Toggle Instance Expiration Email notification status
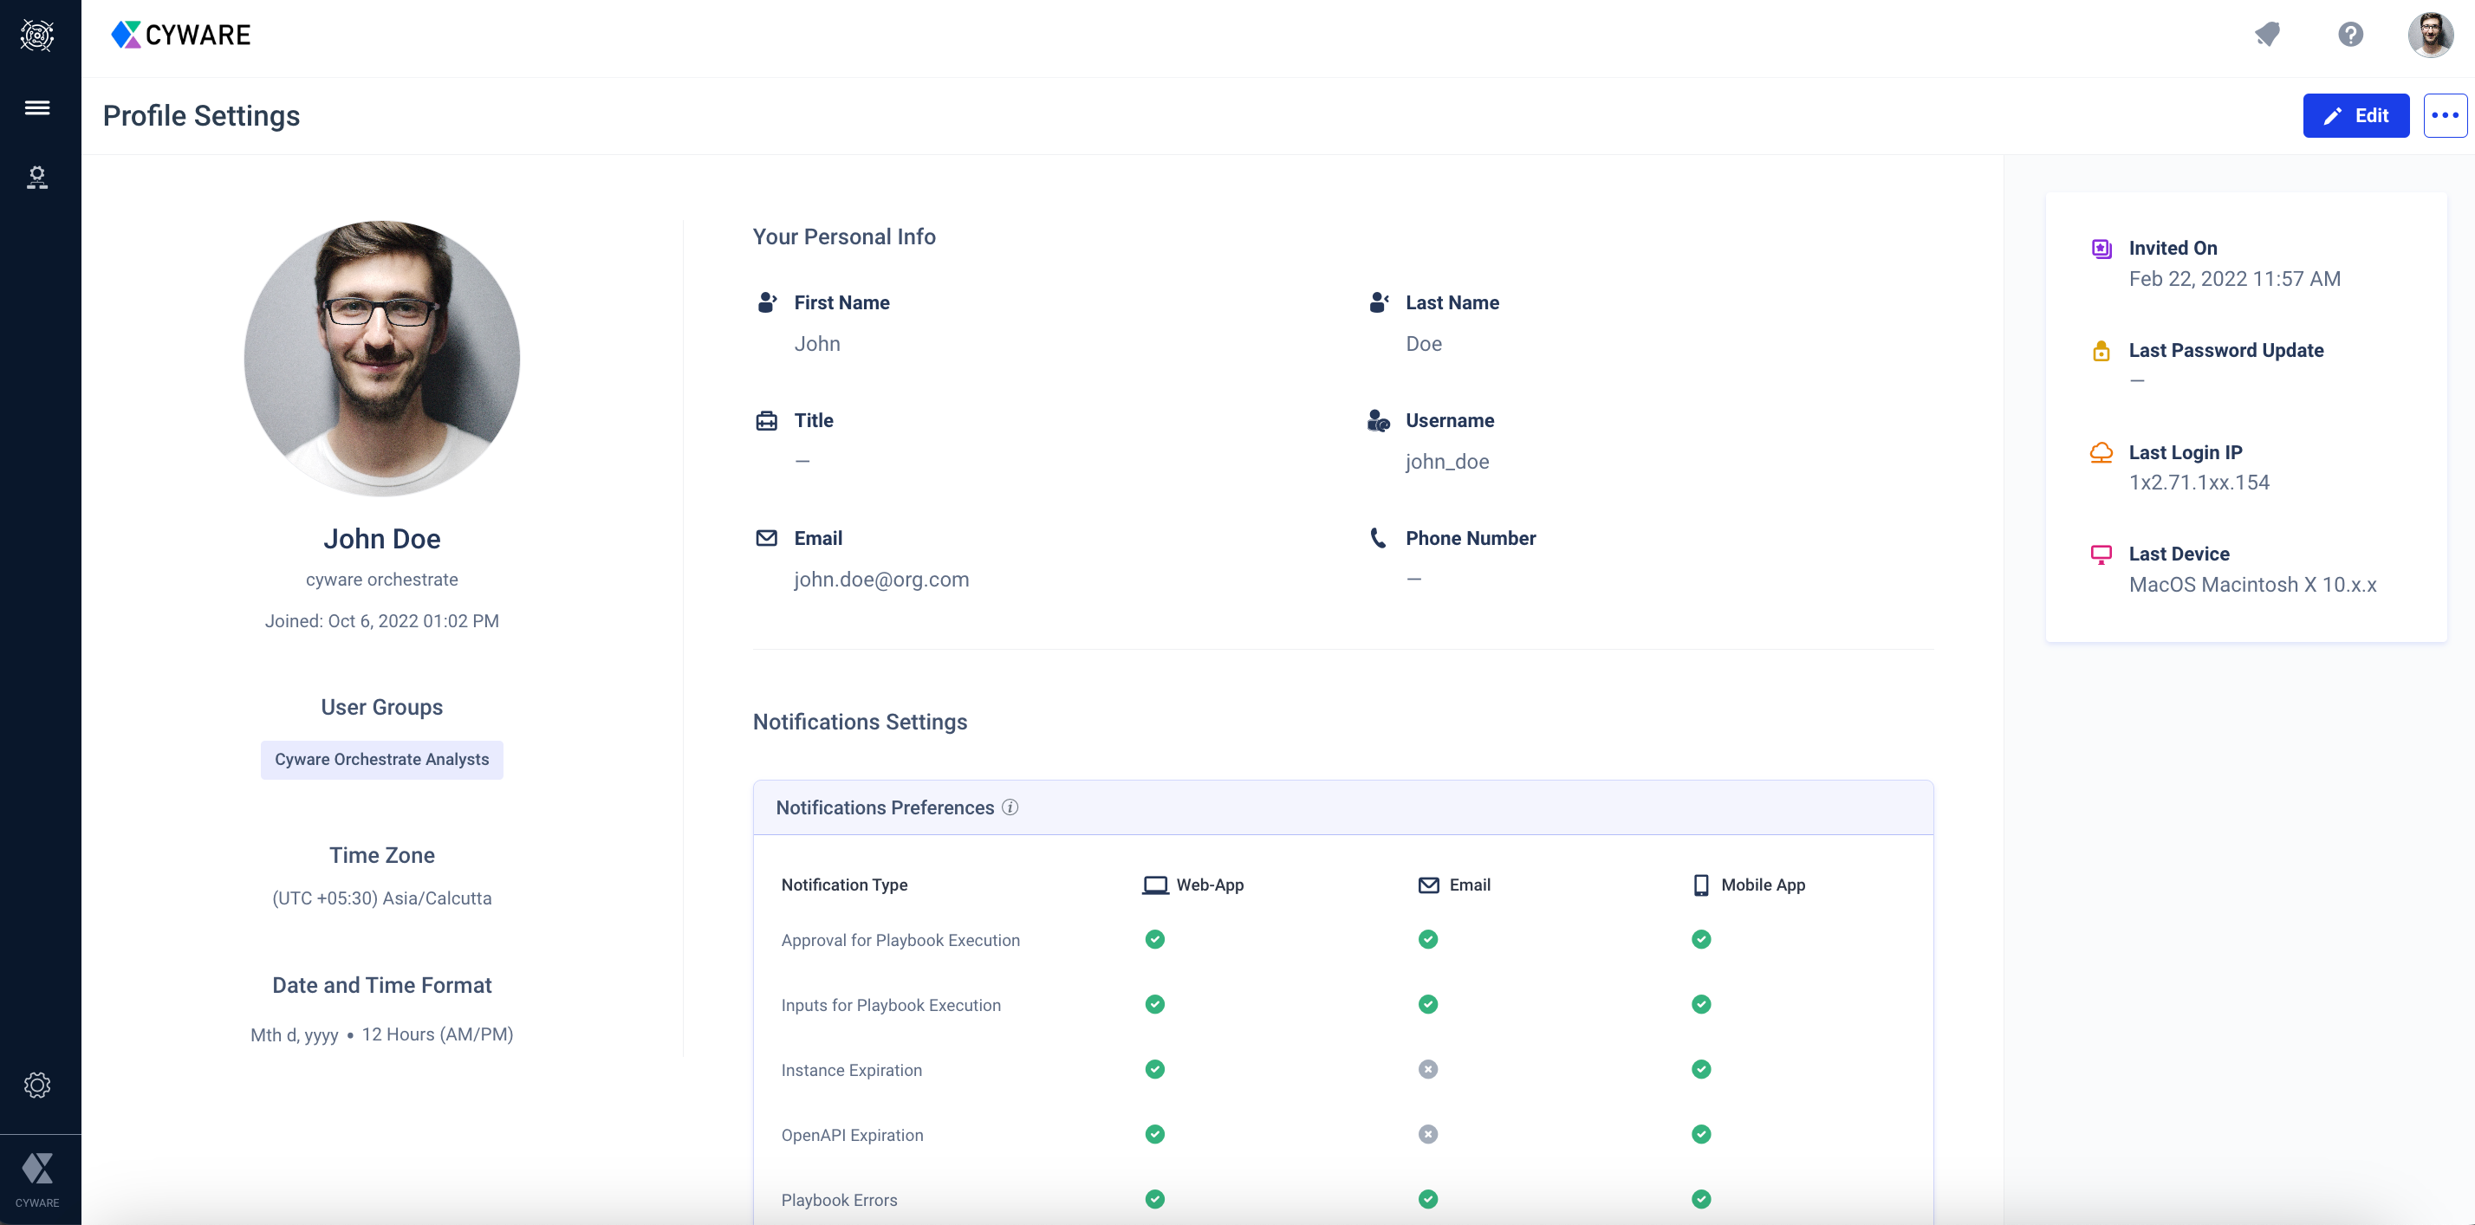2475x1225 pixels. point(1428,1069)
